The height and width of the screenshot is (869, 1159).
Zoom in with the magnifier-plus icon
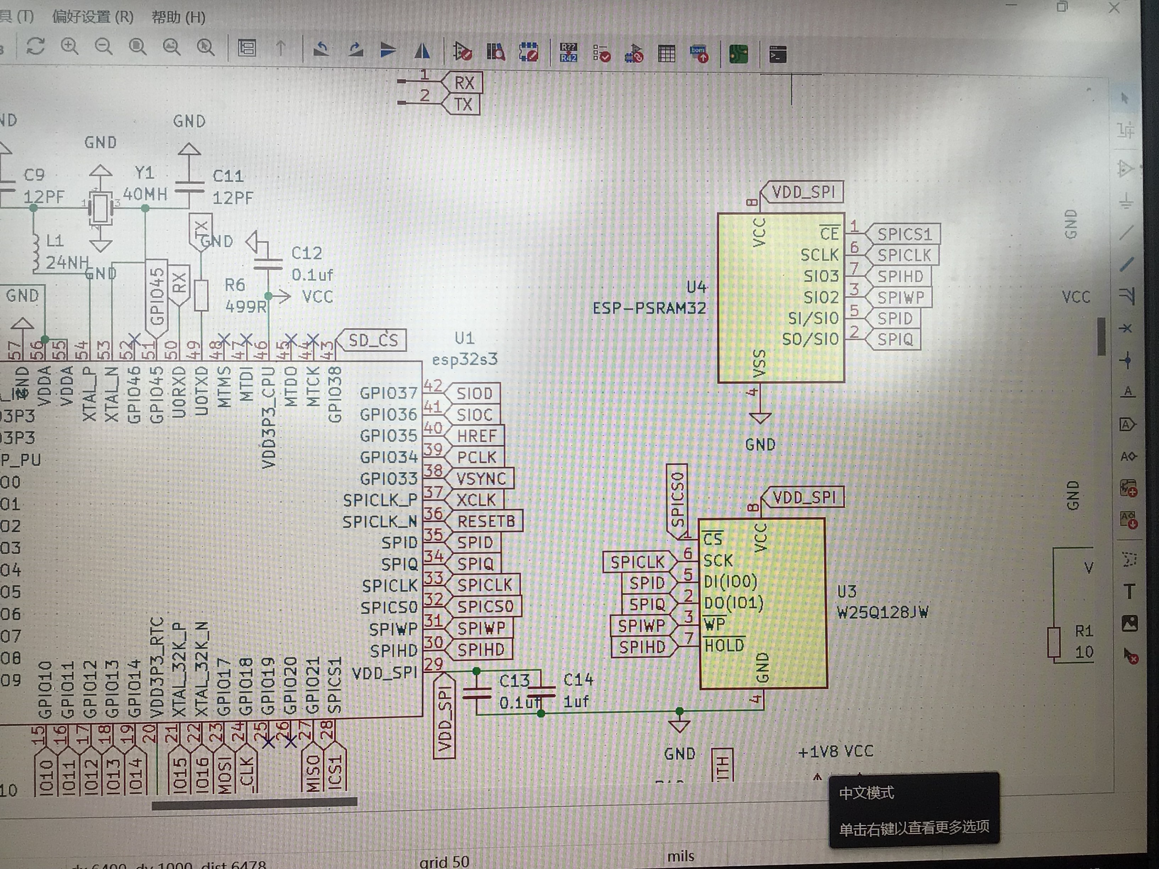tap(70, 47)
